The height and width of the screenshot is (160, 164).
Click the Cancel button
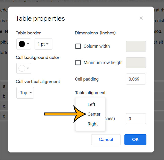106,140
